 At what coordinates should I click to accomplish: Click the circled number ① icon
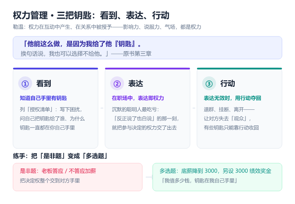(x=25, y=83)
